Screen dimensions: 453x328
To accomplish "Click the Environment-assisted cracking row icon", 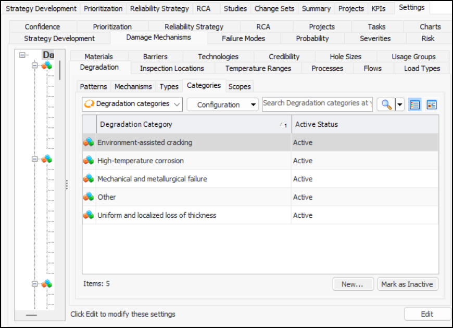I will point(89,142).
